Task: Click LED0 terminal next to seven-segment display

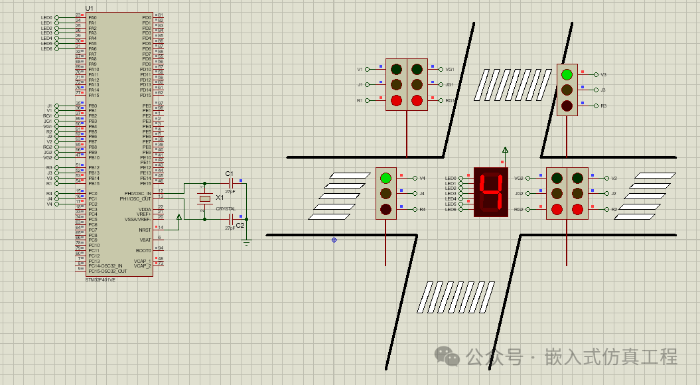Action: pos(460,178)
